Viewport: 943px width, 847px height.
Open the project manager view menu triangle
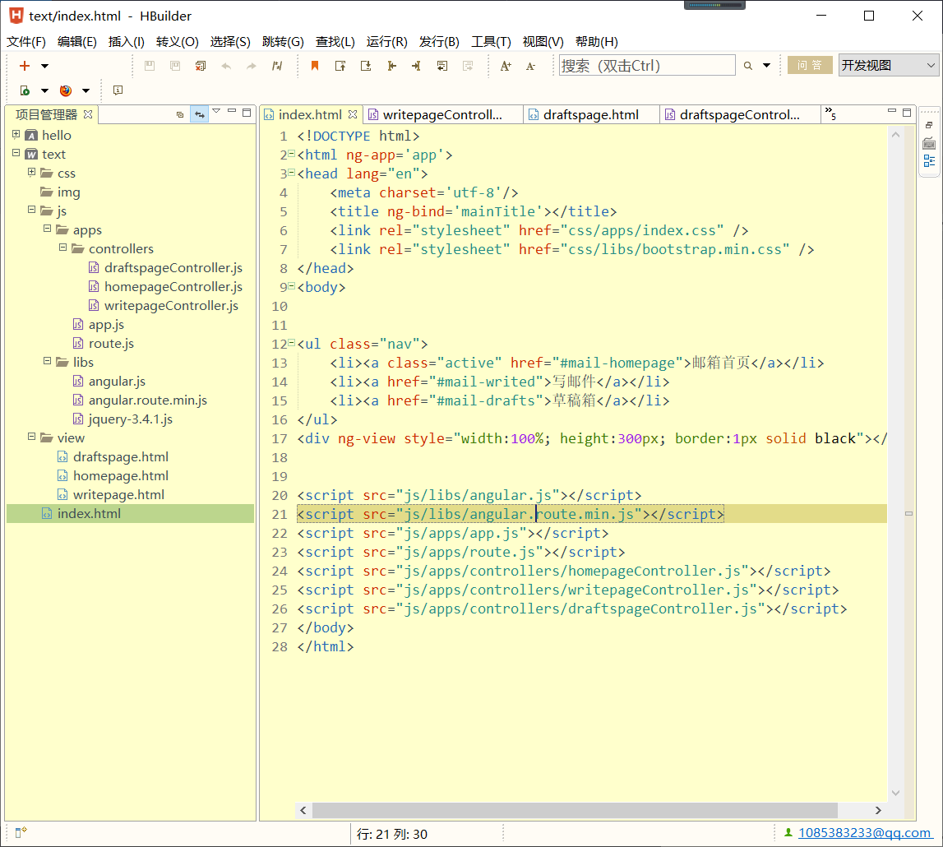tap(216, 112)
